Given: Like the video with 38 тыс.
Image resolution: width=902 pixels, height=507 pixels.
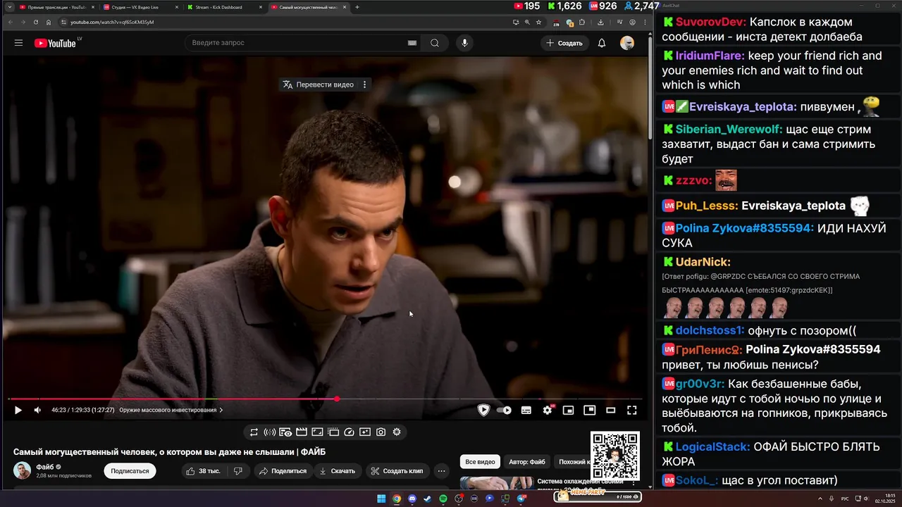Looking at the screenshot, I should pos(204,471).
